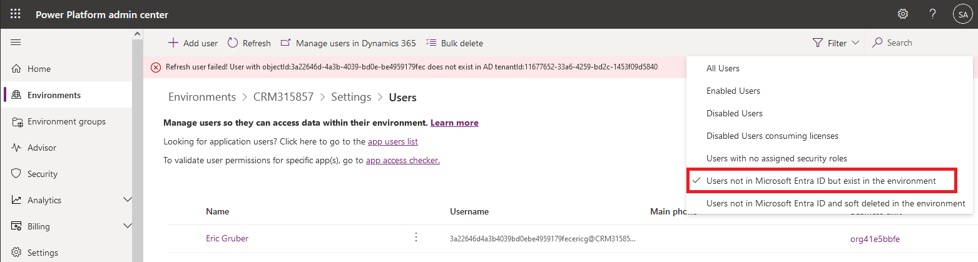Image resolution: width=978 pixels, height=262 pixels.
Task: Open the SA account avatar
Action: [x=962, y=14]
